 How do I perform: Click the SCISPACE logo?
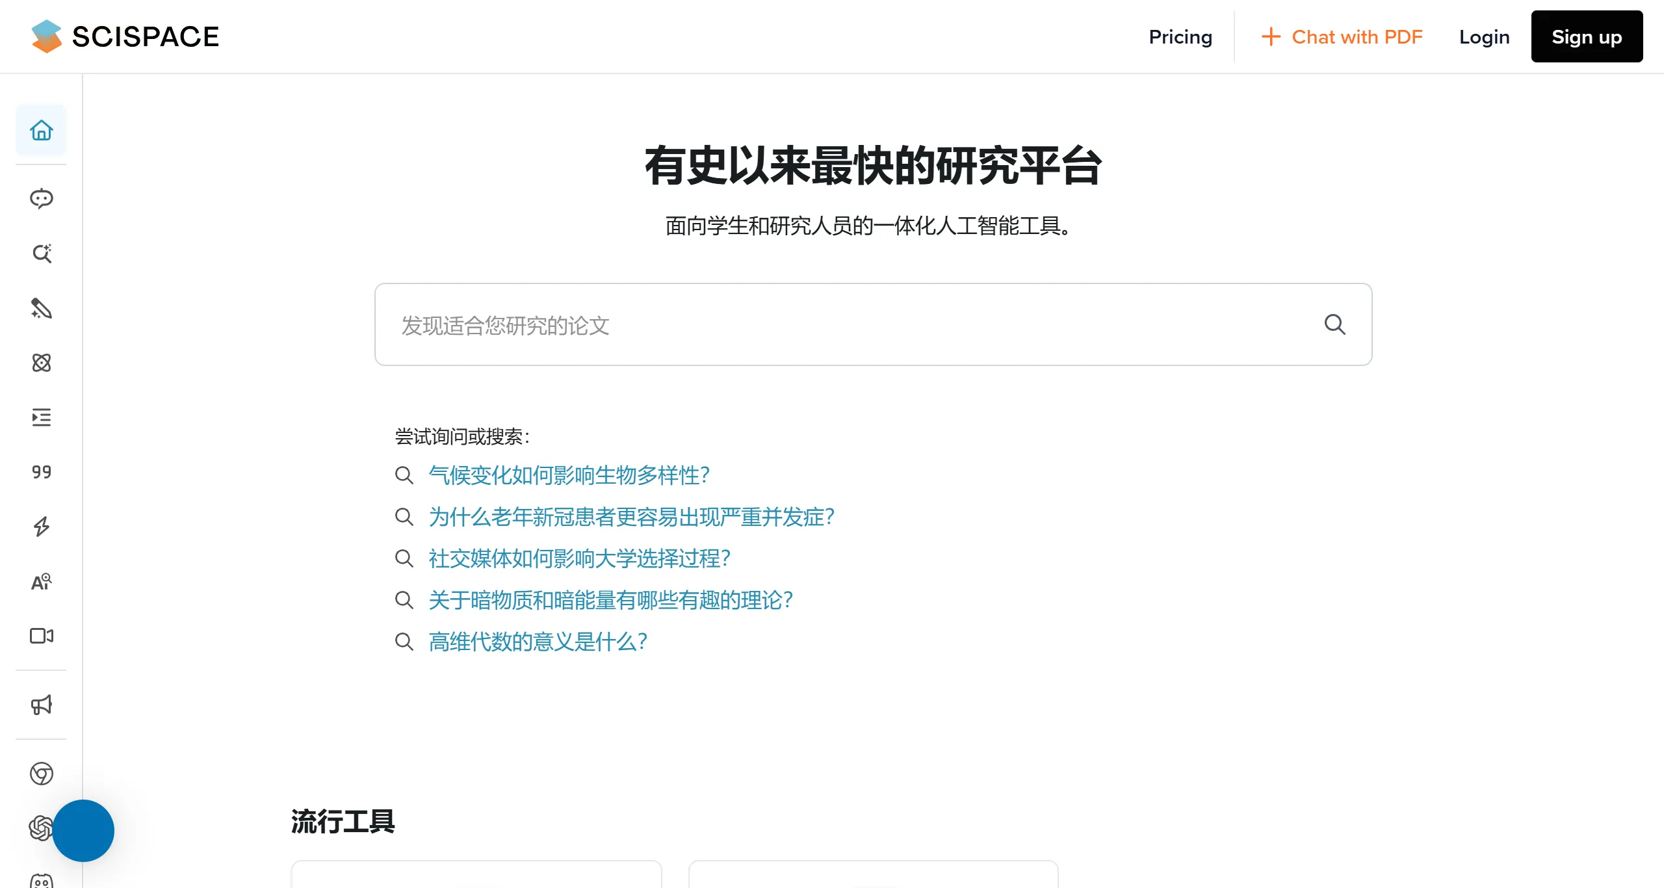[124, 36]
